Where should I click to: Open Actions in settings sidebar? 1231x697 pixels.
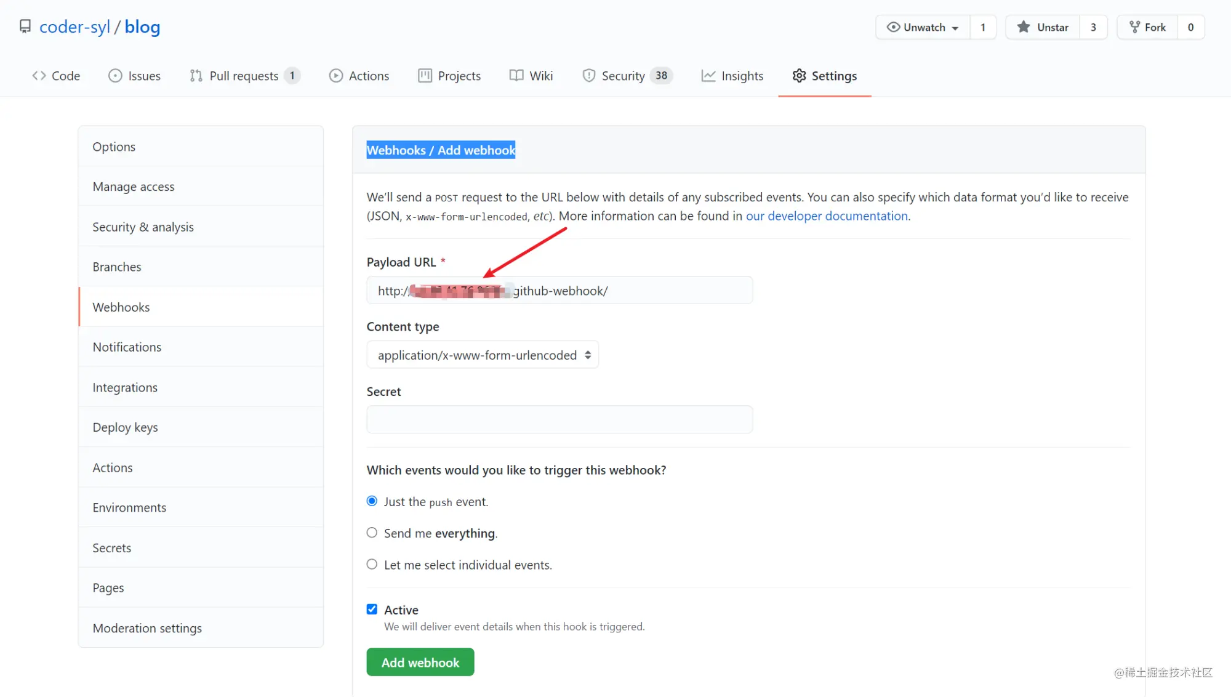click(x=201, y=467)
